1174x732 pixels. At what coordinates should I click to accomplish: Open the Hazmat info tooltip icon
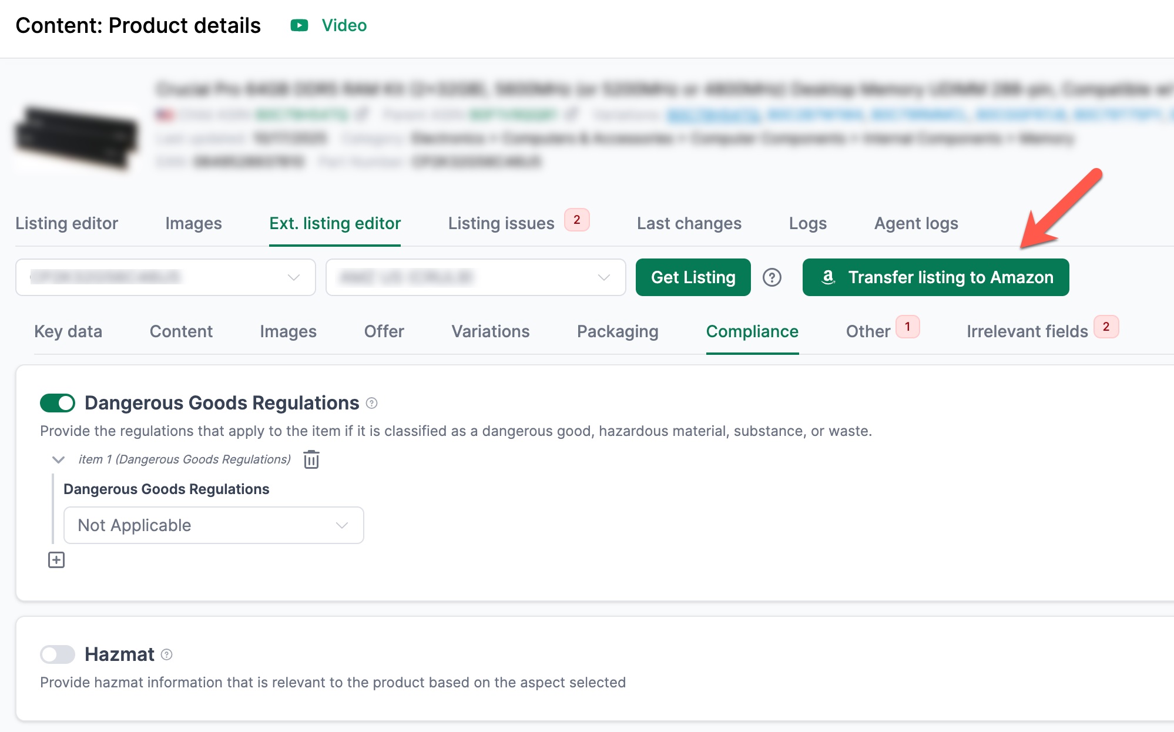[x=167, y=654]
